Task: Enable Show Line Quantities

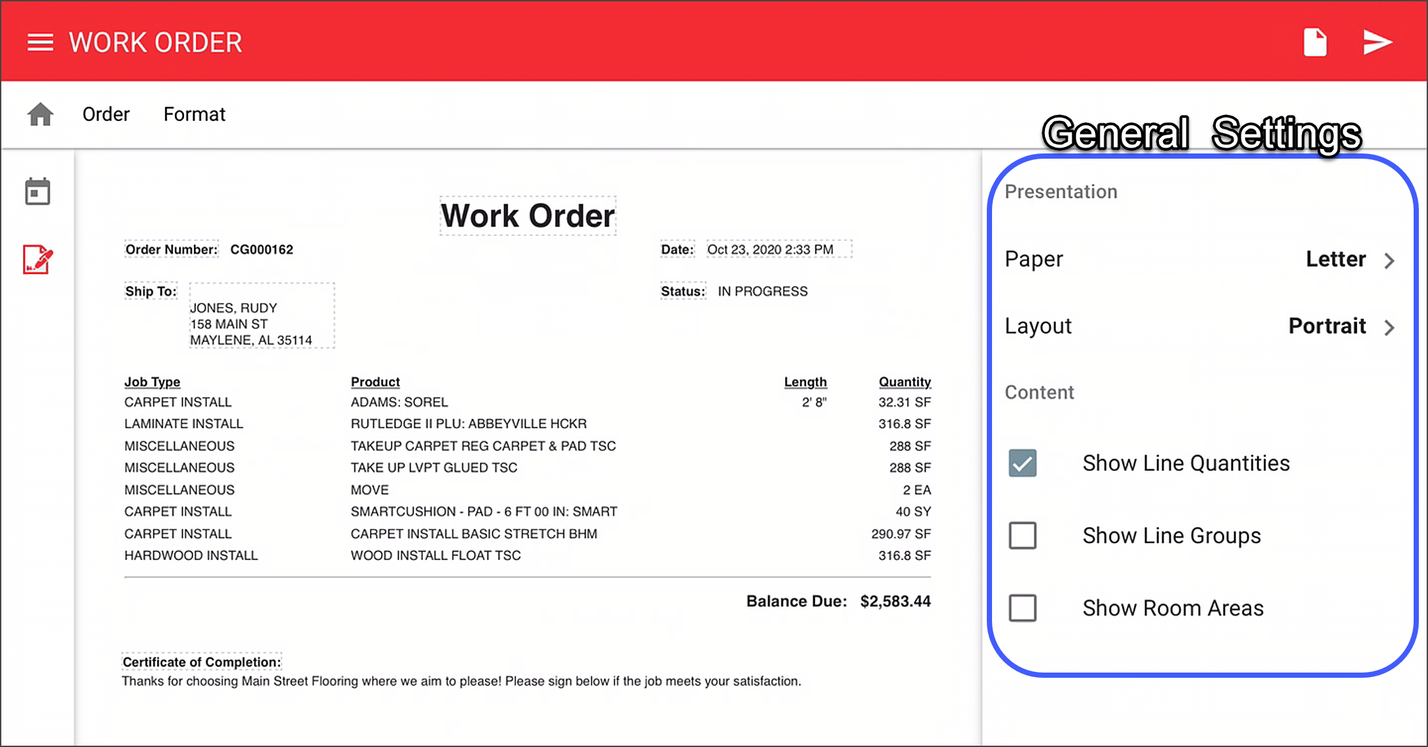Action: click(1023, 463)
